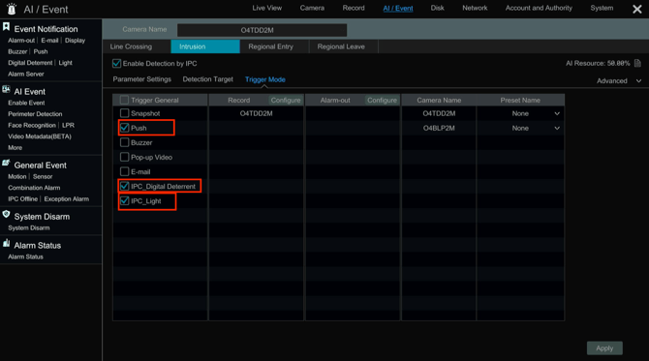
Task: Uncheck the IPC_Light checkbox
Action: 124,201
